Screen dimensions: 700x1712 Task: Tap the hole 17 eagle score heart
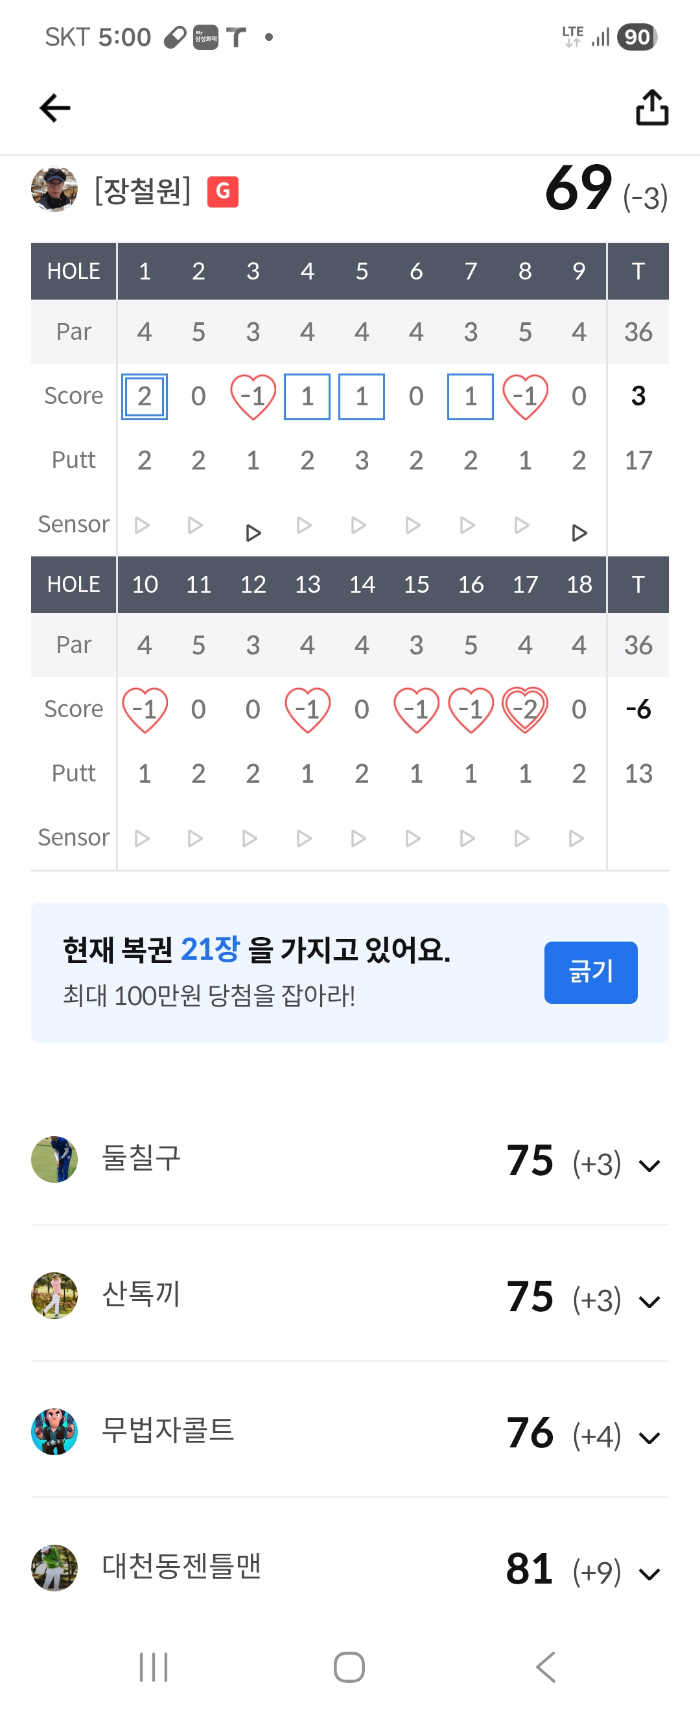[524, 710]
